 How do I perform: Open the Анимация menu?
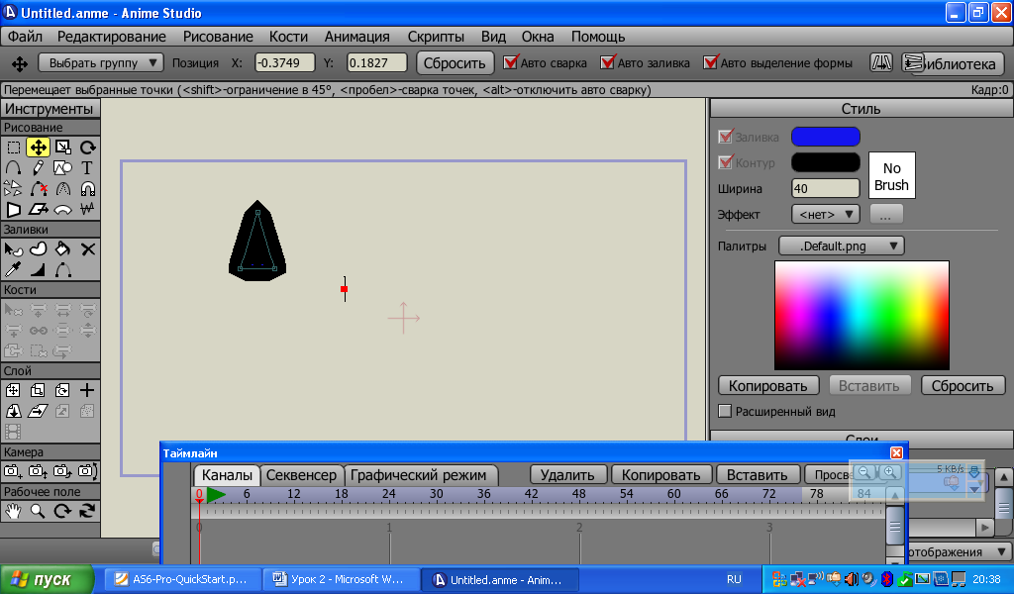click(356, 37)
